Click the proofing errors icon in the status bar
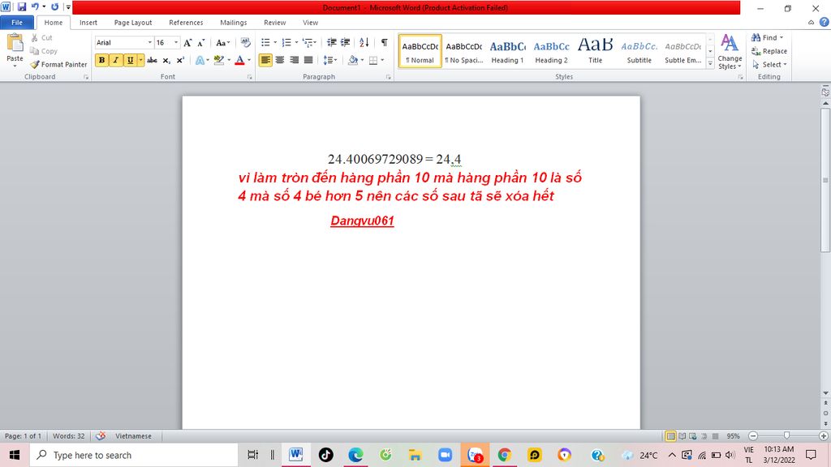This screenshot has height=467, width=831. pos(101,435)
